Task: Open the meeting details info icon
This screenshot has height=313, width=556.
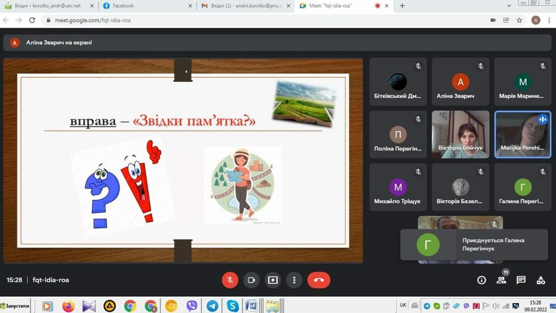Action: (x=482, y=280)
